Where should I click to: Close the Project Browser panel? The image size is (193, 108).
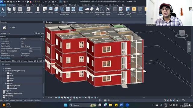44,61
